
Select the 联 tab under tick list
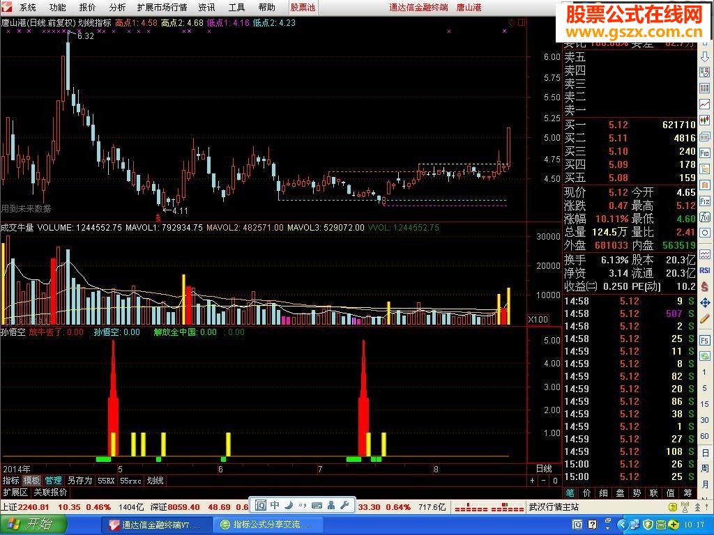[x=654, y=493]
